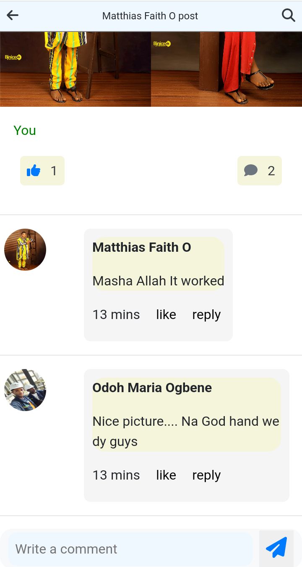Reply to Odoh Maria Ogbene's comment

206,475
